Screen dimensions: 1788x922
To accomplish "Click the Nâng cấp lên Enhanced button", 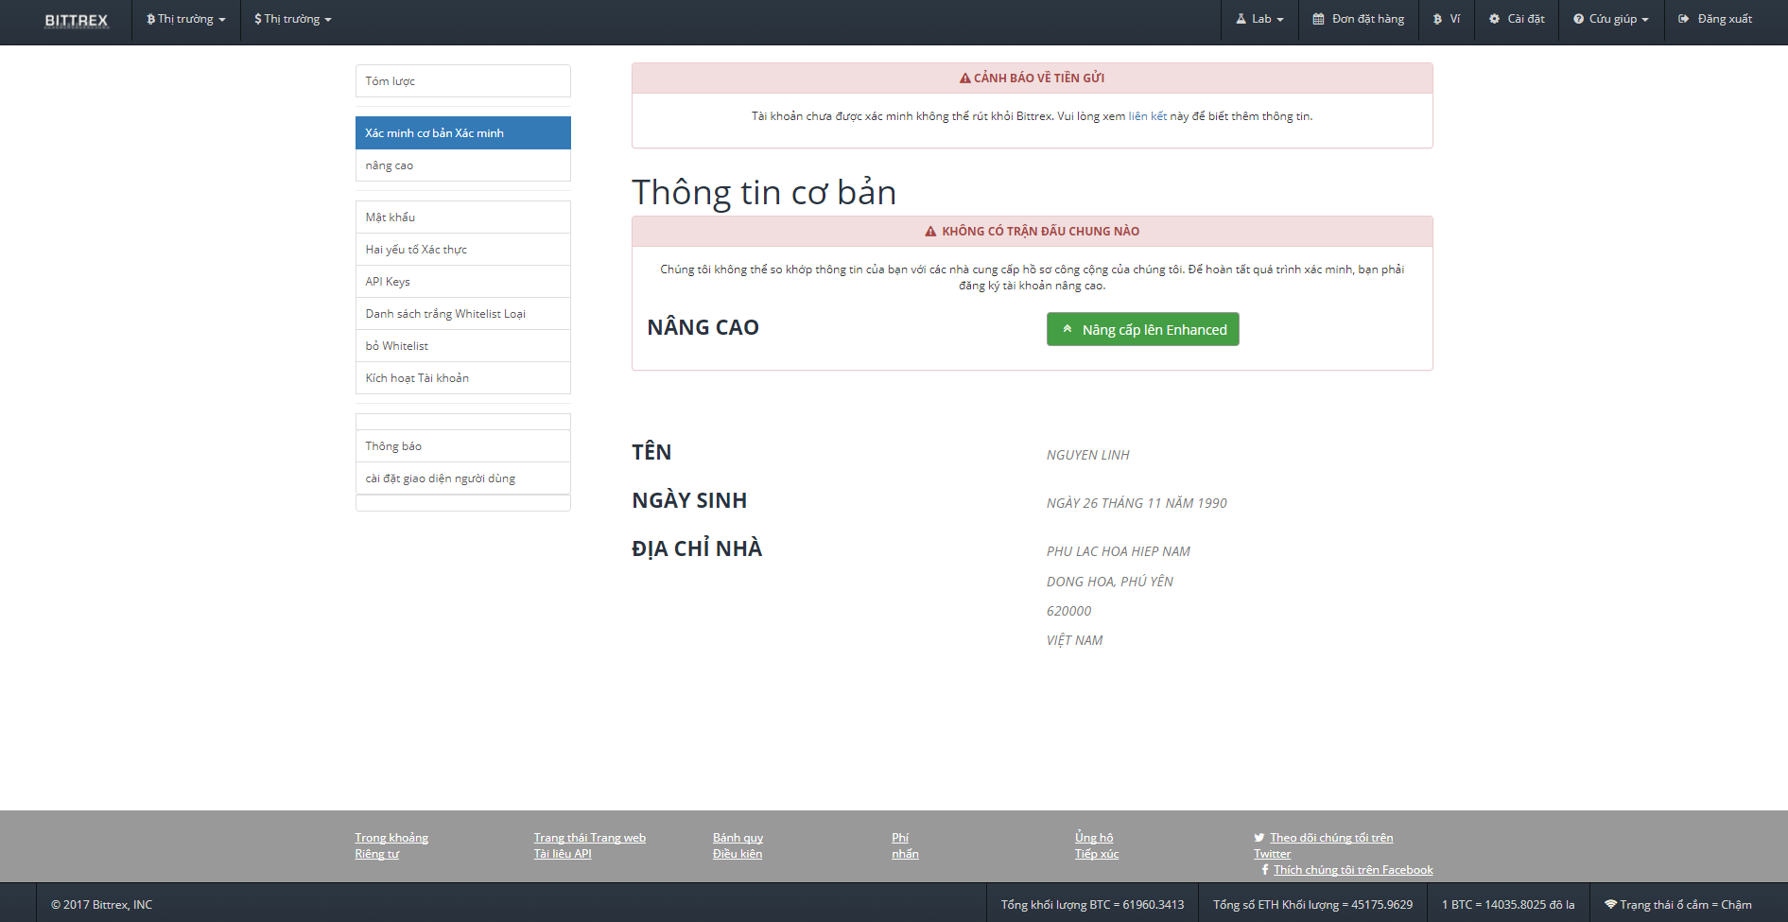I will pos(1142,329).
